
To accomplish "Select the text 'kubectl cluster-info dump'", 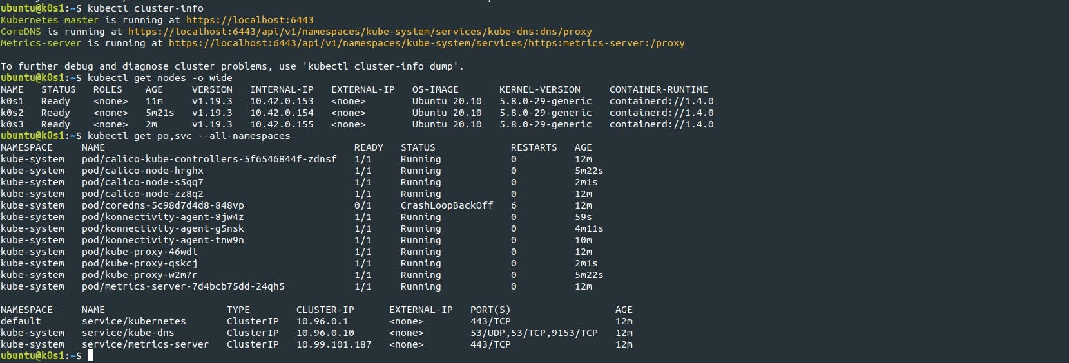I will click(381, 66).
